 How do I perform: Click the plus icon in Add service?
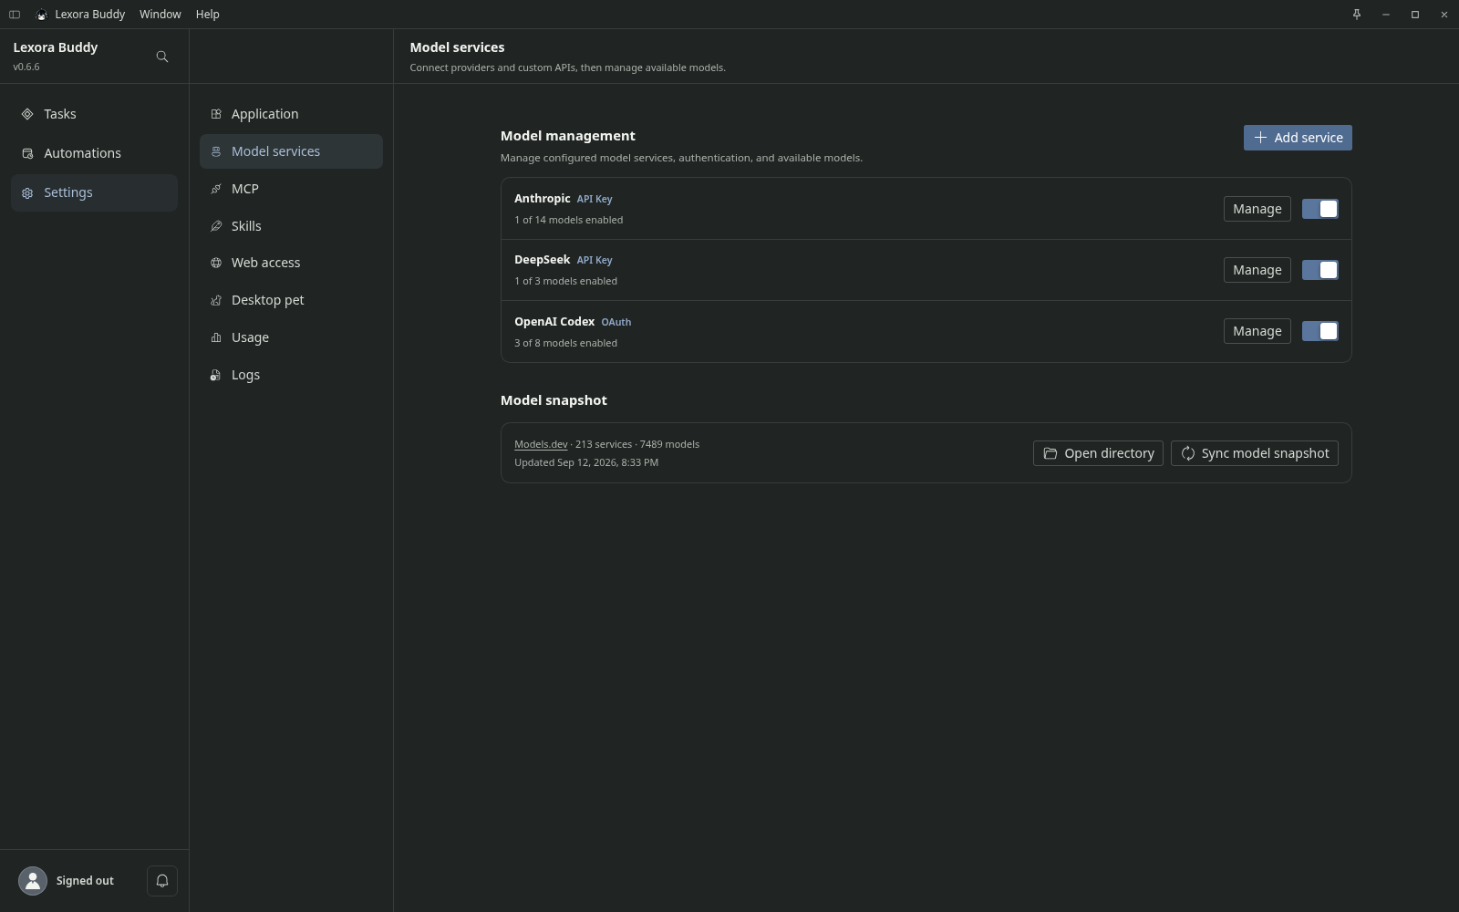[x=1260, y=138]
